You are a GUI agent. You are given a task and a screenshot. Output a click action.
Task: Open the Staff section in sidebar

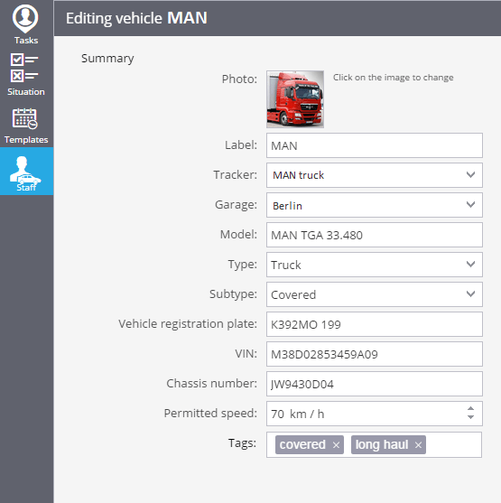pyautogui.click(x=26, y=172)
